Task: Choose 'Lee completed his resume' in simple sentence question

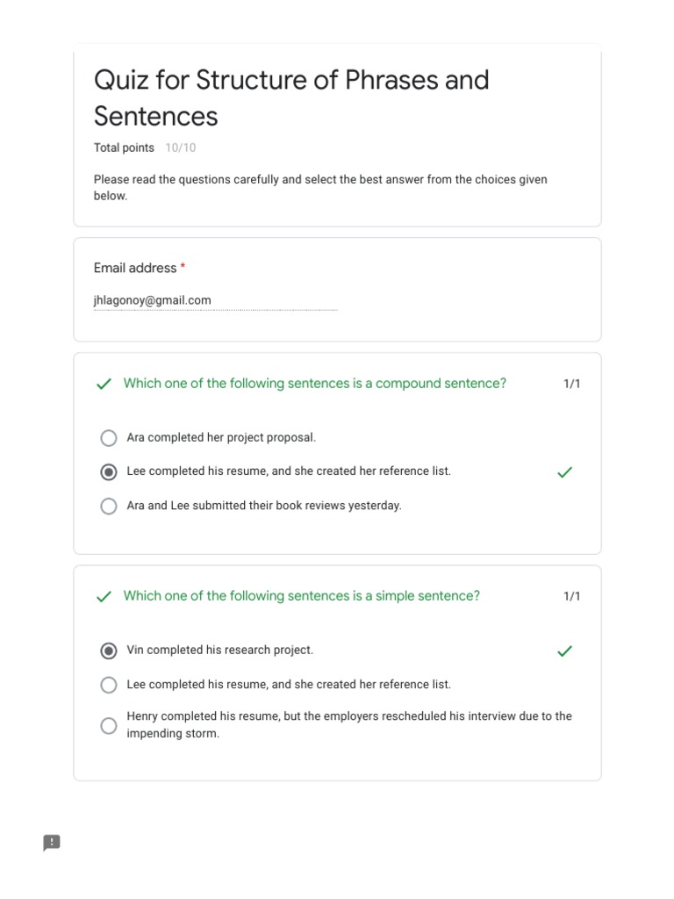Action: coord(109,685)
